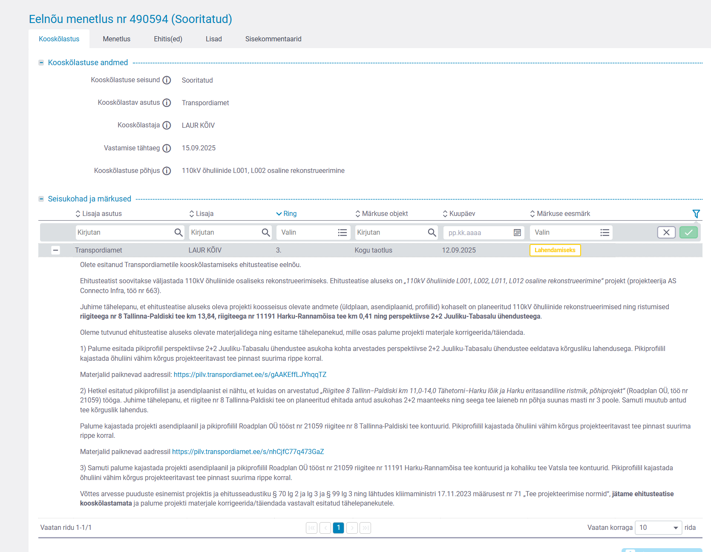Click the 12.09.2025 date cell

459,250
